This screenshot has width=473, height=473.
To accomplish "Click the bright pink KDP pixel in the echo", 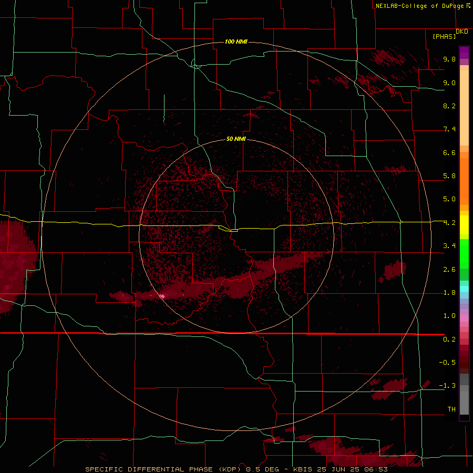I will coord(162,296).
